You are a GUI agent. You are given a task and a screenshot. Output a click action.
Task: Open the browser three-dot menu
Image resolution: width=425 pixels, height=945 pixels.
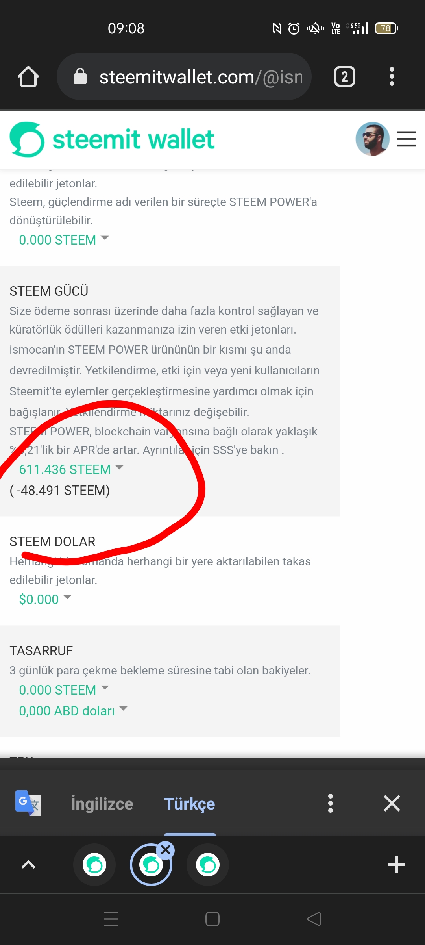(392, 76)
